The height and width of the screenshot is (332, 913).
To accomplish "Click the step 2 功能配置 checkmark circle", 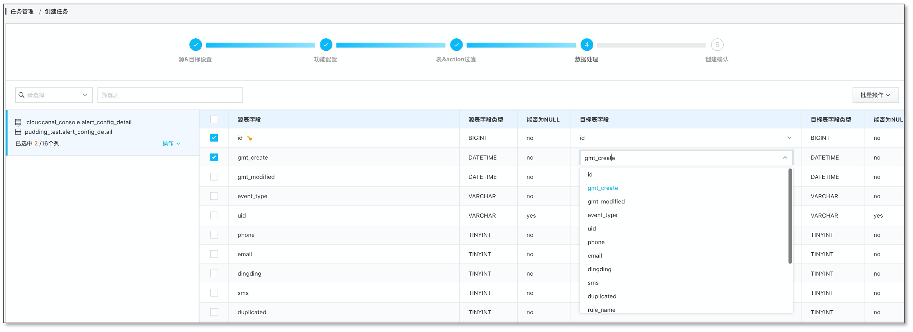I will coord(326,45).
